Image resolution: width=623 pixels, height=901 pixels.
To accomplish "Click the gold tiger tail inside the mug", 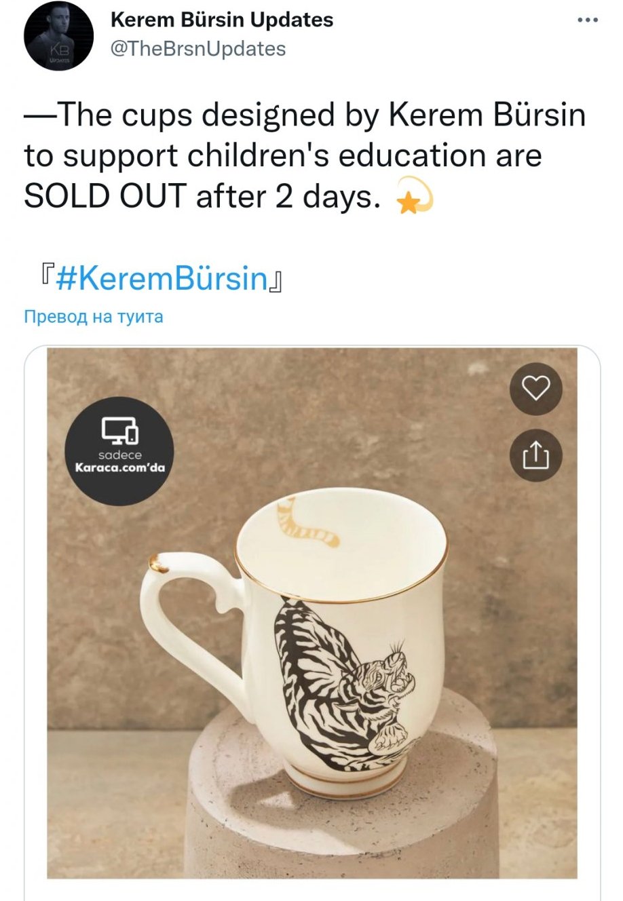I will pyautogui.click(x=304, y=527).
